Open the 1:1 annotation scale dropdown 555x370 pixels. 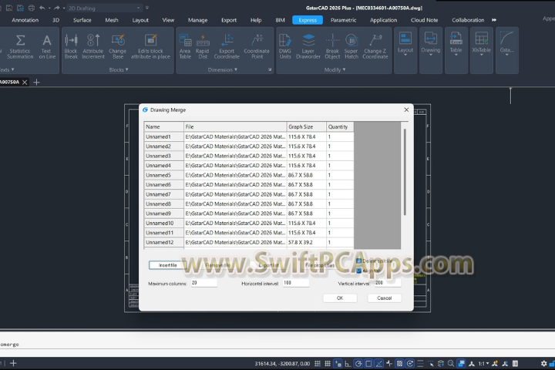483,363
